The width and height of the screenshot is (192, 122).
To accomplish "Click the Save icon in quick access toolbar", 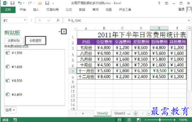I will pyautogui.click(x=13, y=3).
